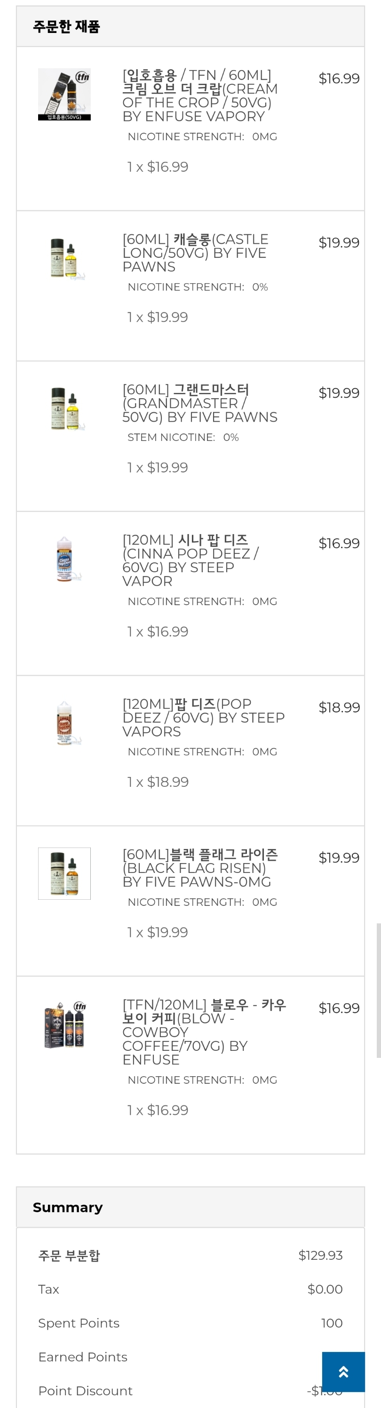Open the Cream of the Crop product thumbnail
381x1408 pixels.
[x=64, y=94]
